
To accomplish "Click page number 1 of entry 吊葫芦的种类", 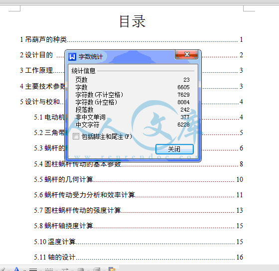I will click(x=241, y=39).
